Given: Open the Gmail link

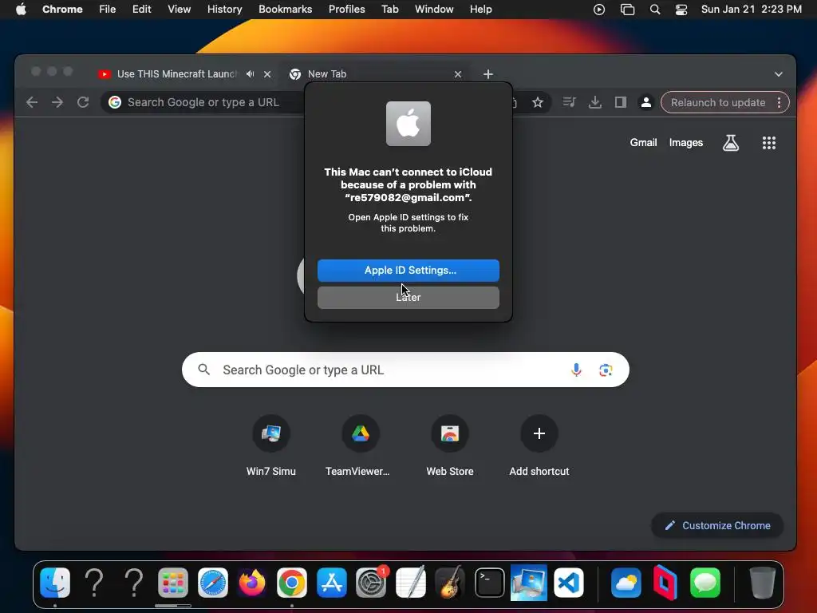Looking at the screenshot, I should tap(643, 142).
